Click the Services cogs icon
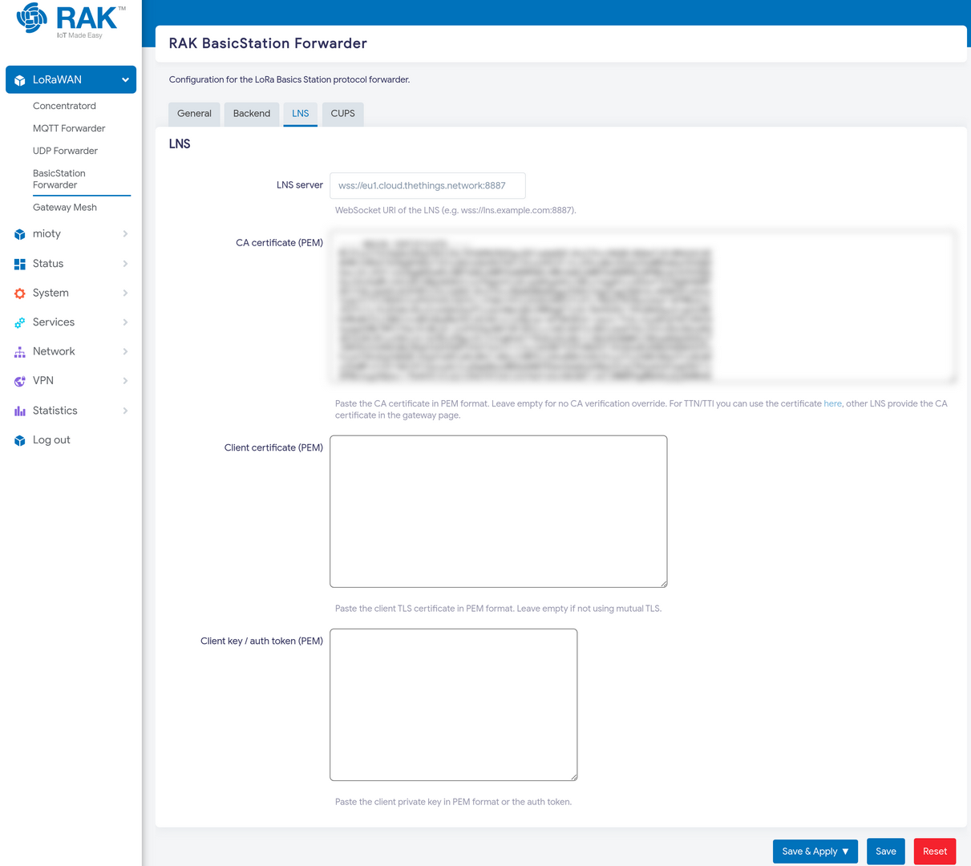This screenshot has width=971, height=866. [x=20, y=322]
